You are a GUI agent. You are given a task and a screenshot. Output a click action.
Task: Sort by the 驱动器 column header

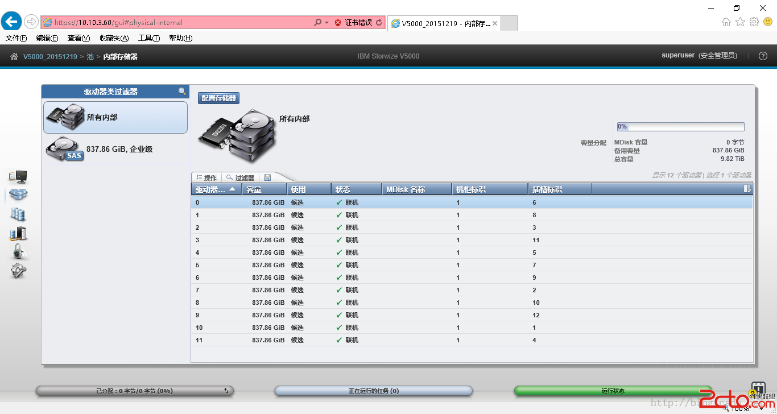coord(216,189)
